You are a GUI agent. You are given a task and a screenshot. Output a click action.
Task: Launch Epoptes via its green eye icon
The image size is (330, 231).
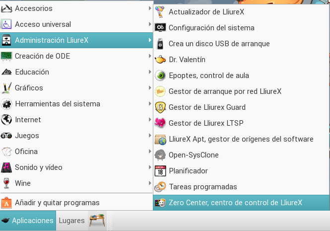(160, 76)
